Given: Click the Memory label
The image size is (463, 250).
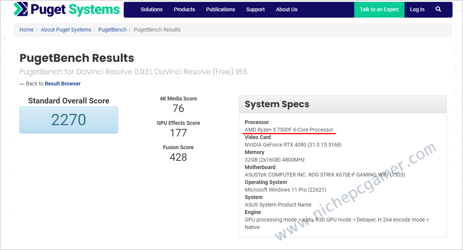Looking at the screenshot, I should tap(255, 152).
